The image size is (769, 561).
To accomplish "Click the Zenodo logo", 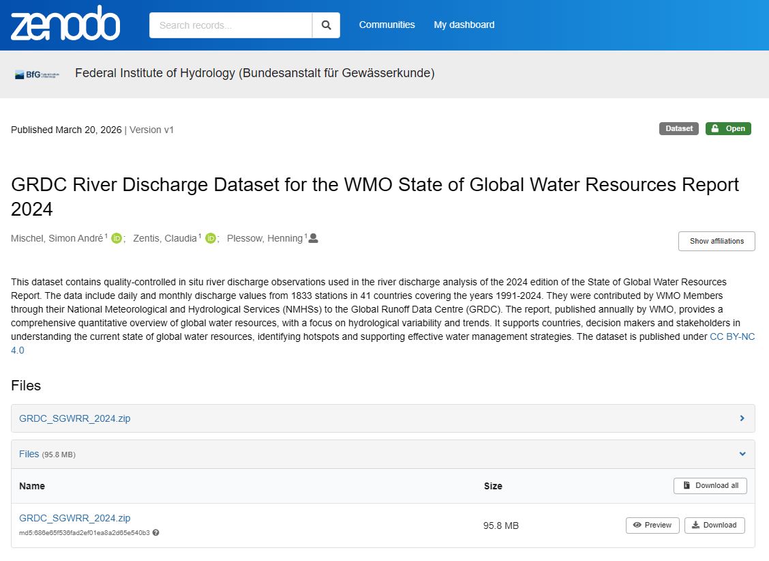I will point(65,25).
